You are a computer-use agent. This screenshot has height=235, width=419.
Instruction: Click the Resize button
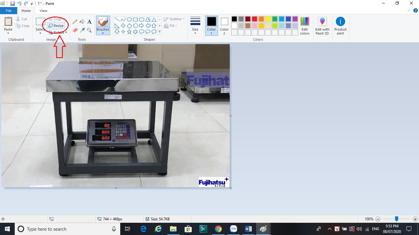(56, 26)
